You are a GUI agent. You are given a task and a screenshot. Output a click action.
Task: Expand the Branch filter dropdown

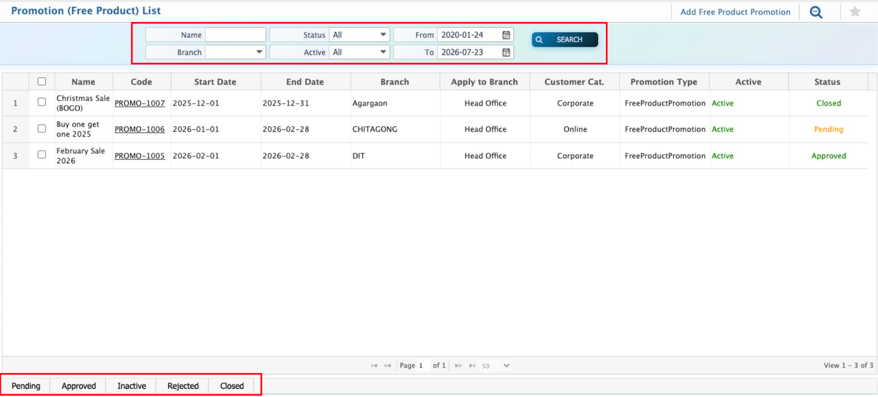(x=236, y=52)
